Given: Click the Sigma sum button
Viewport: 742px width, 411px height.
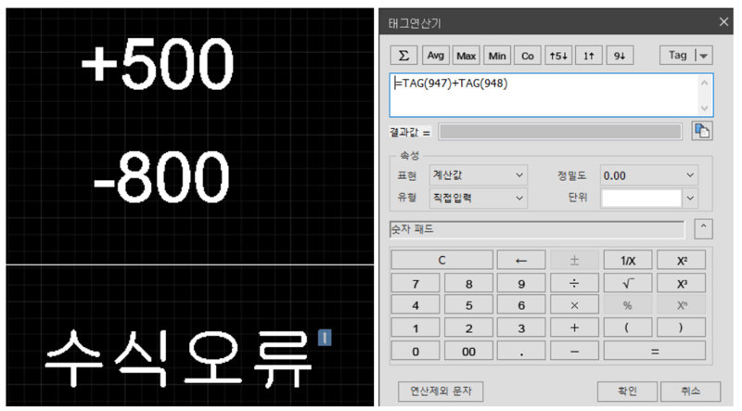Looking at the screenshot, I should coord(403,56).
